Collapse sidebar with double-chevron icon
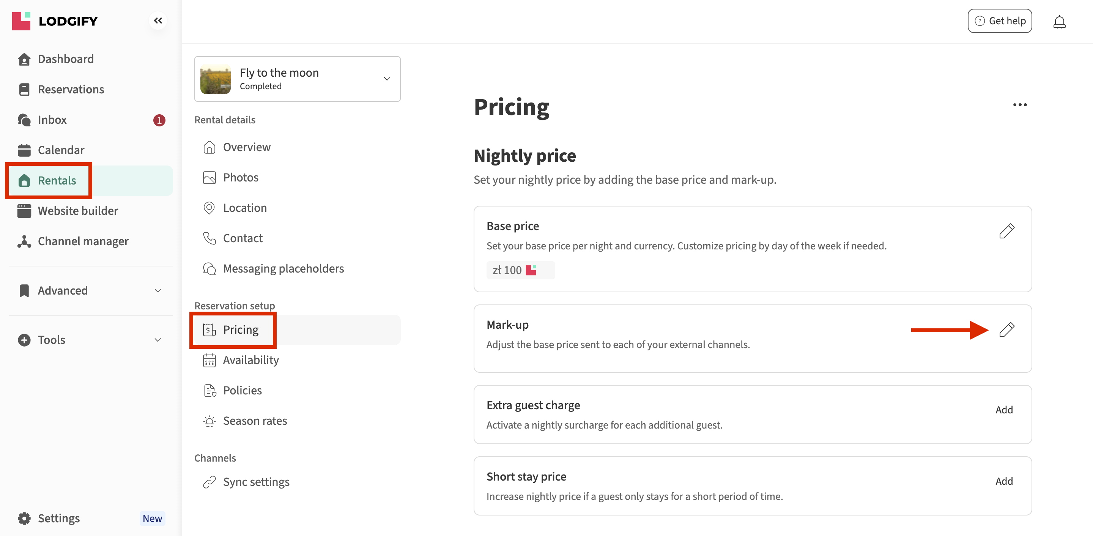1093x536 pixels. [x=158, y=20]
